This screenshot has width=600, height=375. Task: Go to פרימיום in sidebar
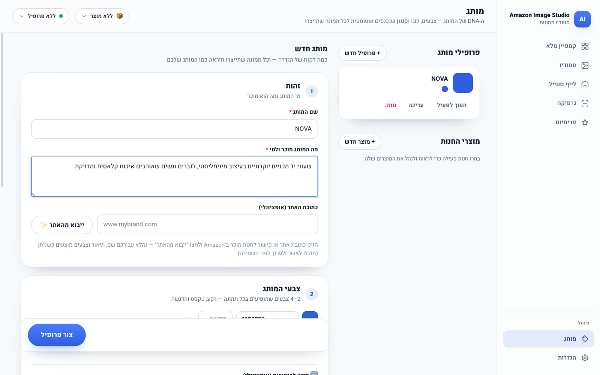549,122
